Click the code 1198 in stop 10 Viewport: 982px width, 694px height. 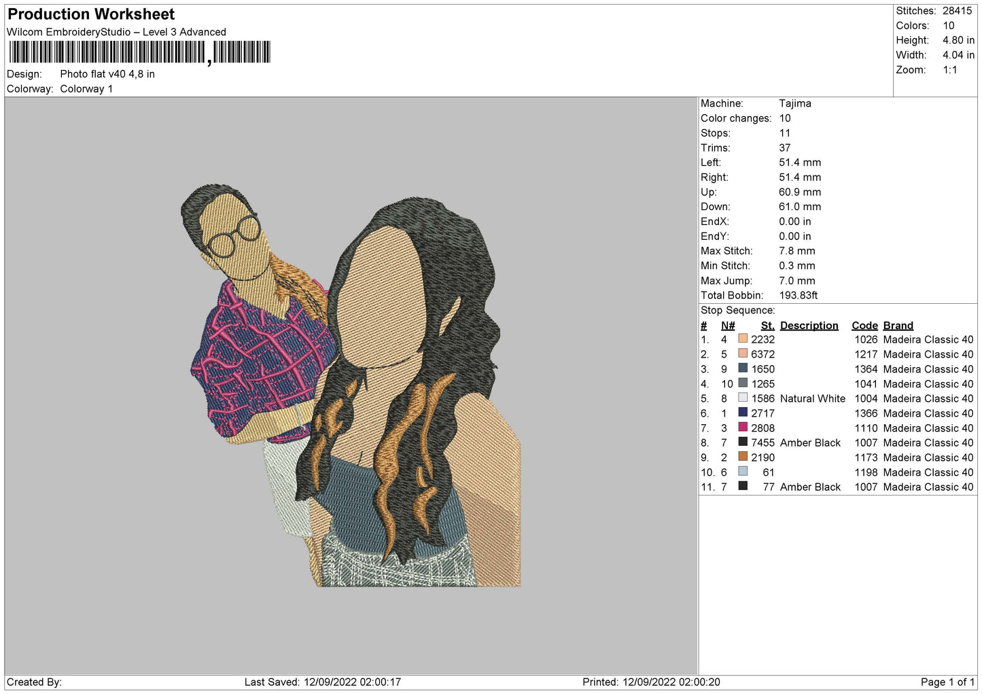tap(866, 472)
